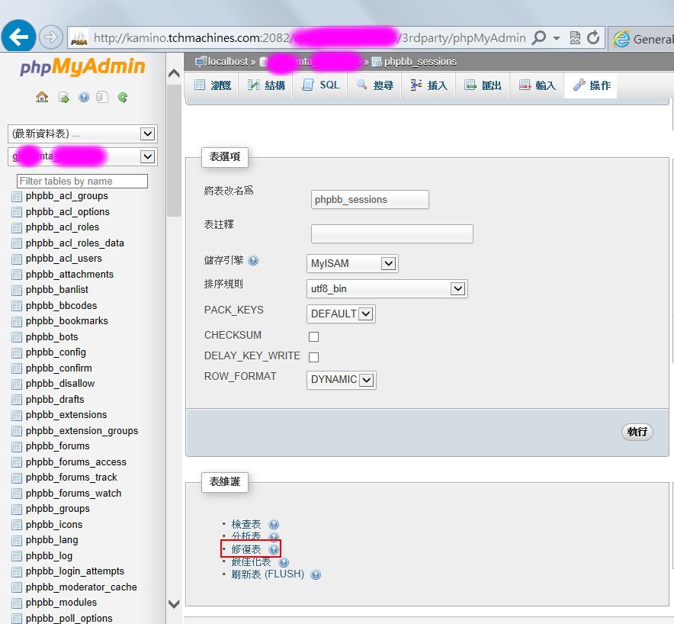Switch to the 瀏覽 browse tab
674x624 pixels.
212,85
